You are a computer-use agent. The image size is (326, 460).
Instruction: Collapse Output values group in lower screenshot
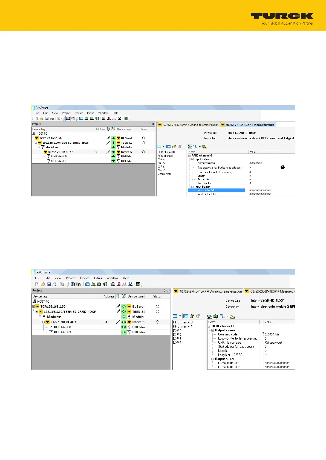[x=212, y=330]
